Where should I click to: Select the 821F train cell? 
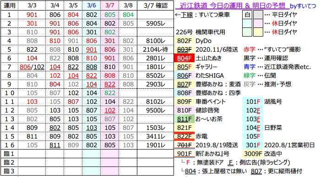184,128
